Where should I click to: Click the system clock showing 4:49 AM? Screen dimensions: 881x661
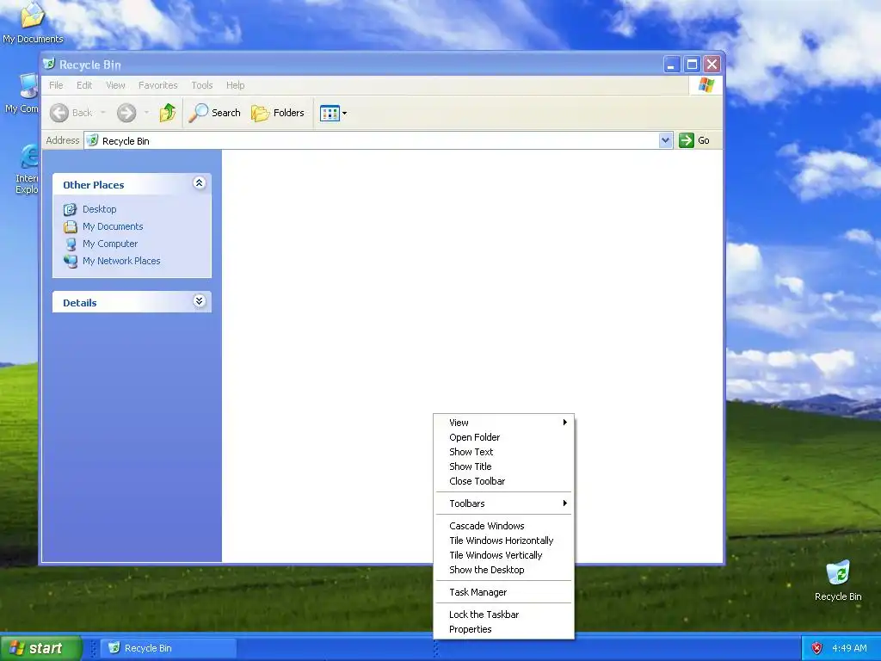tap(849, 649)
